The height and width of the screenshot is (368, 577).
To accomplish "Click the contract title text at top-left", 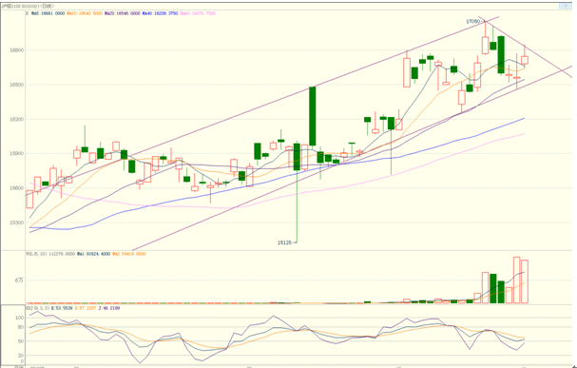I will coord(28,7).
